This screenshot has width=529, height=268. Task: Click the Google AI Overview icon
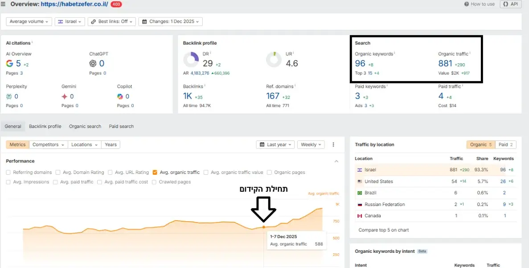[10, 63]
